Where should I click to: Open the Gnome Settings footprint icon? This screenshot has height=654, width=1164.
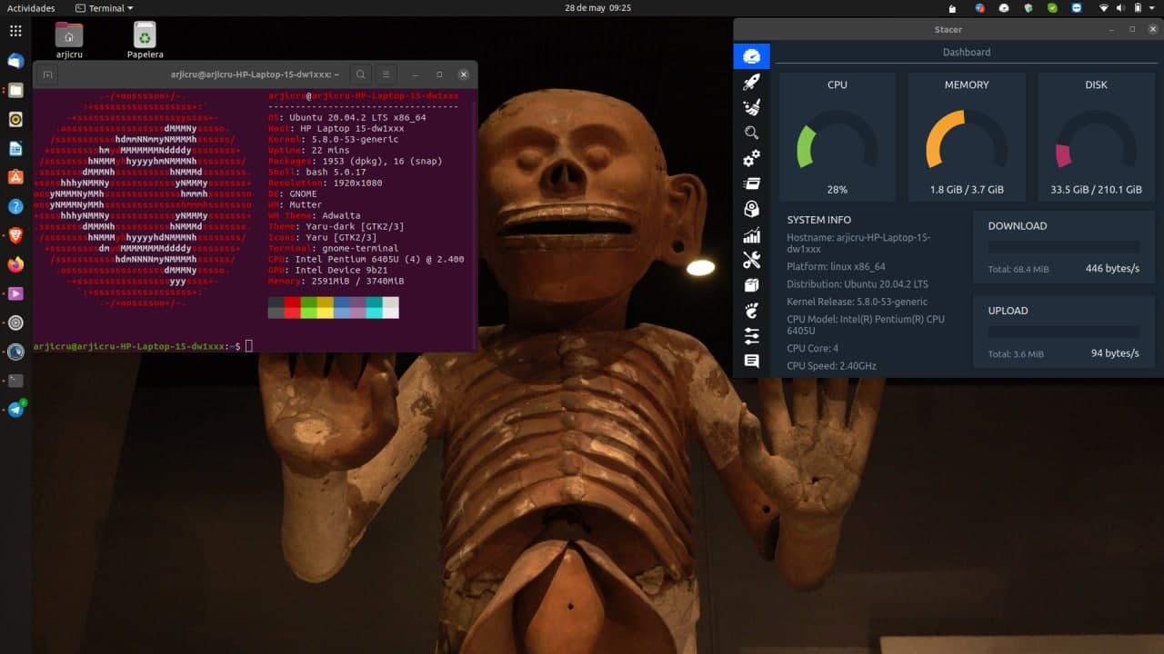coord(751,311)
